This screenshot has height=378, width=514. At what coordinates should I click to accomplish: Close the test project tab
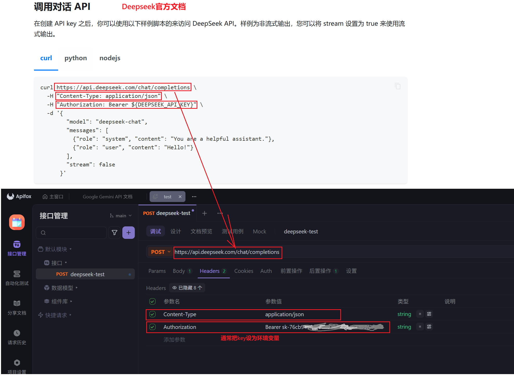pos(180,197)
